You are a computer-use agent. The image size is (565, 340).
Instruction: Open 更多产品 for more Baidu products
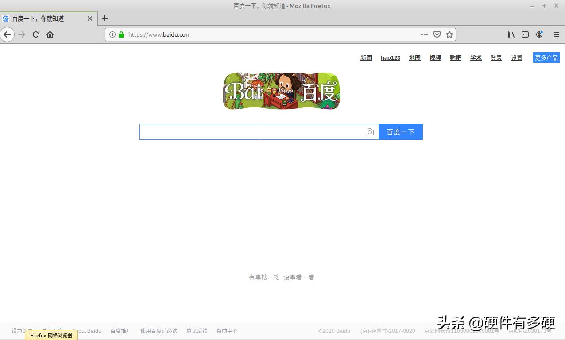pos(546,57)
